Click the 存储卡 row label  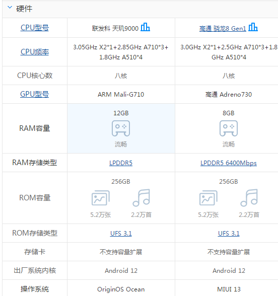[x=35, y=252]
